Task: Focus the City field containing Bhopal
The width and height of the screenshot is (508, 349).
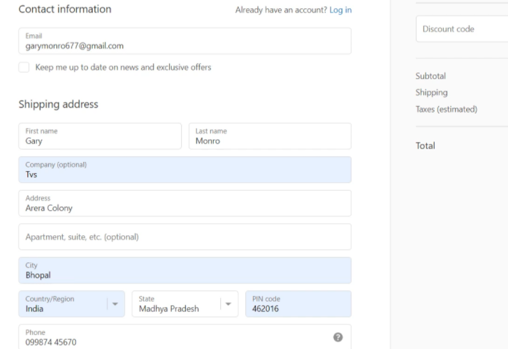Action: pyautogui.click(x=184, y=270)
